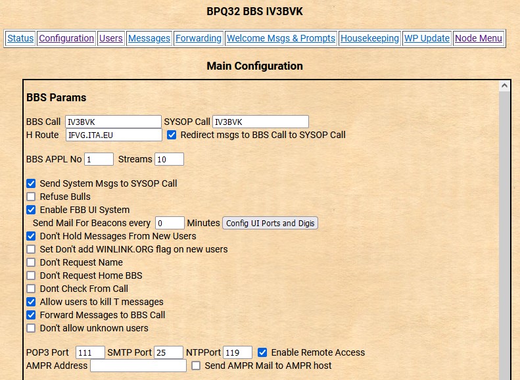Click the NTPPort field
The height and width of the screenshot is (380, 520).
(237, 352)
